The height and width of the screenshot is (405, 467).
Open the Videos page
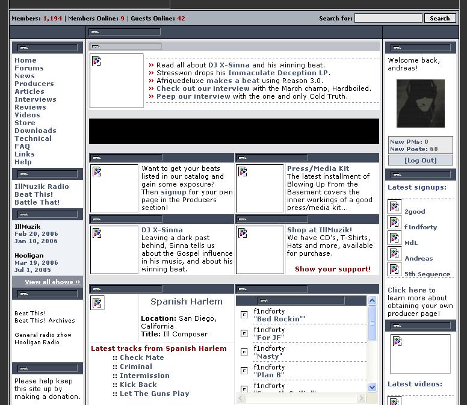click(27, 115)
